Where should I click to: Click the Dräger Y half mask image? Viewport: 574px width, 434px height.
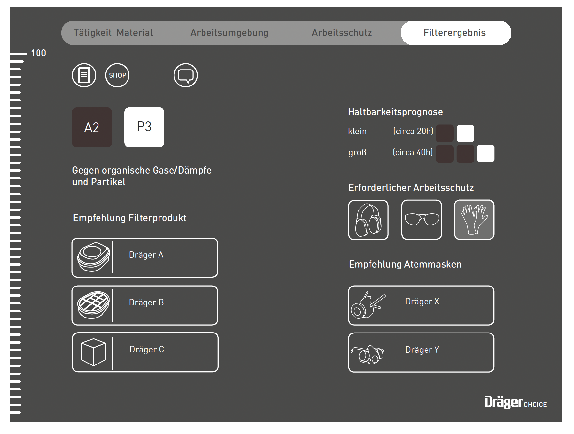[368, 353]
